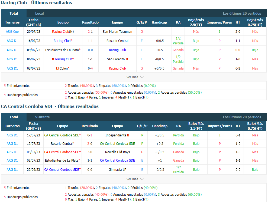Screen dimensions: 268x203
Task: Click the red card icon beside San Lorenzo
Action: [127, 59]
